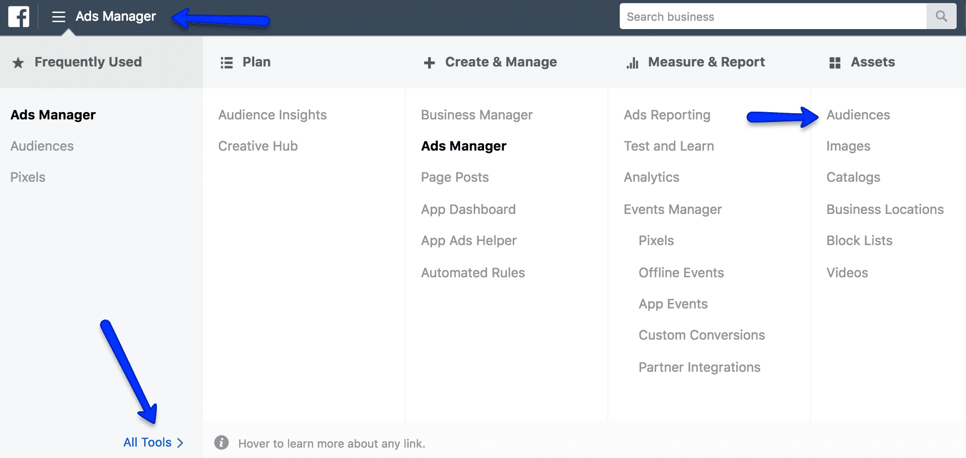Click the Facebook logo icon

(19, 17)
